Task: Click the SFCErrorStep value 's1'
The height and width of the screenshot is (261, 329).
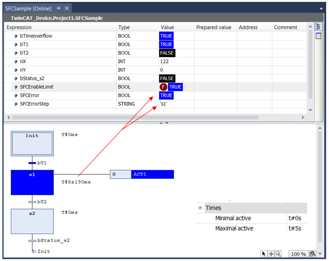Action: tap(164, 104)
